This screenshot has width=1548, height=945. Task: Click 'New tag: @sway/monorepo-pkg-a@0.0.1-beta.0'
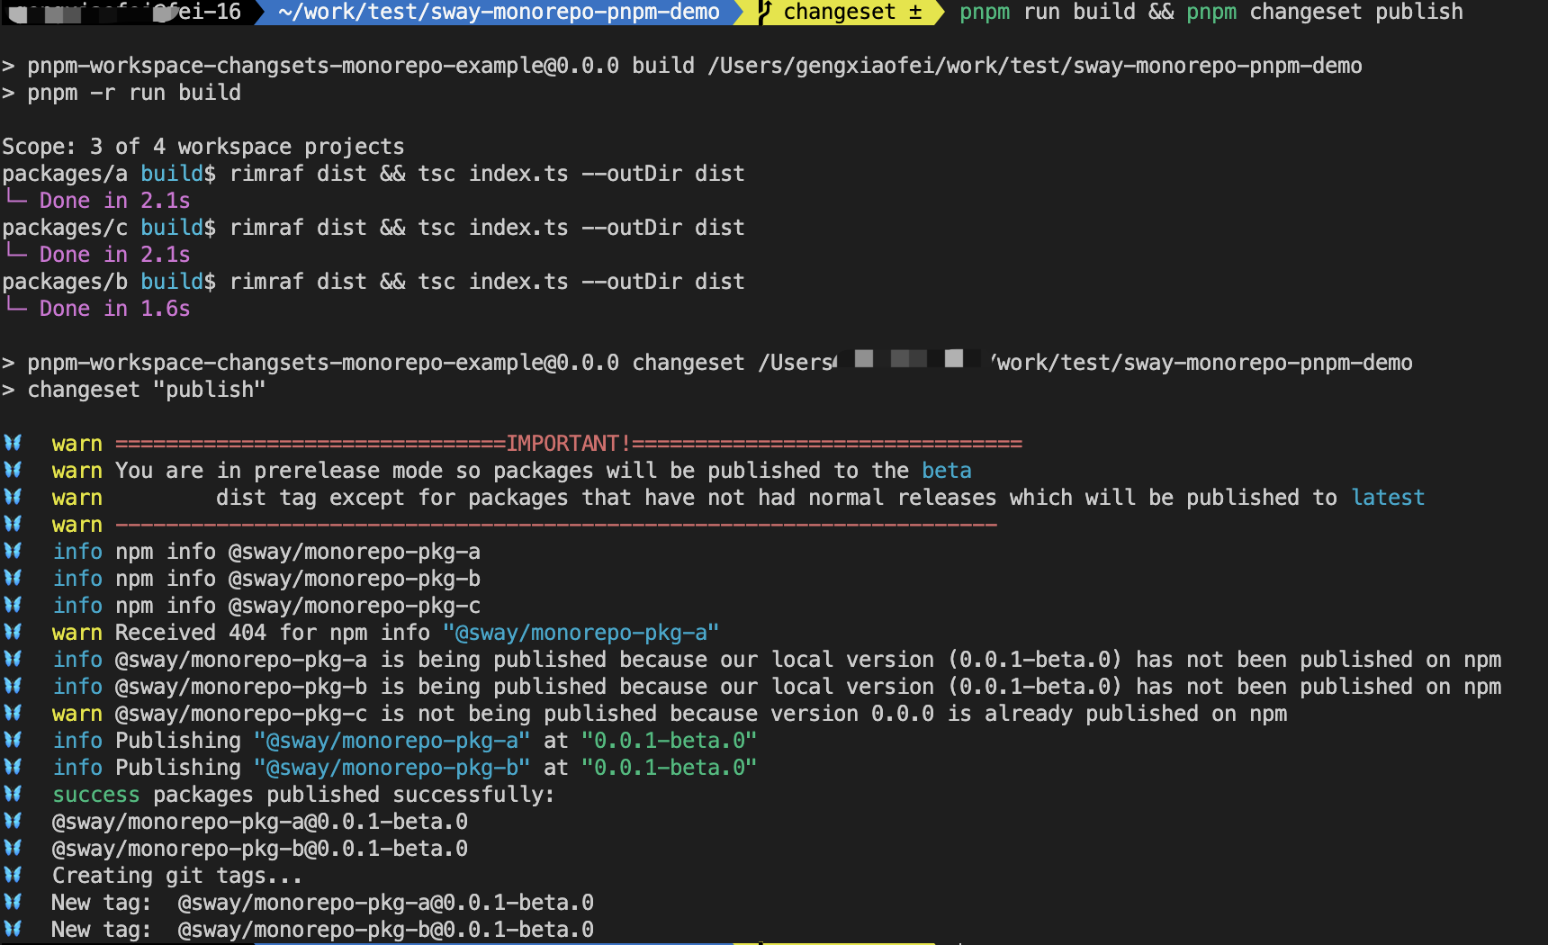tap(323, 903)
